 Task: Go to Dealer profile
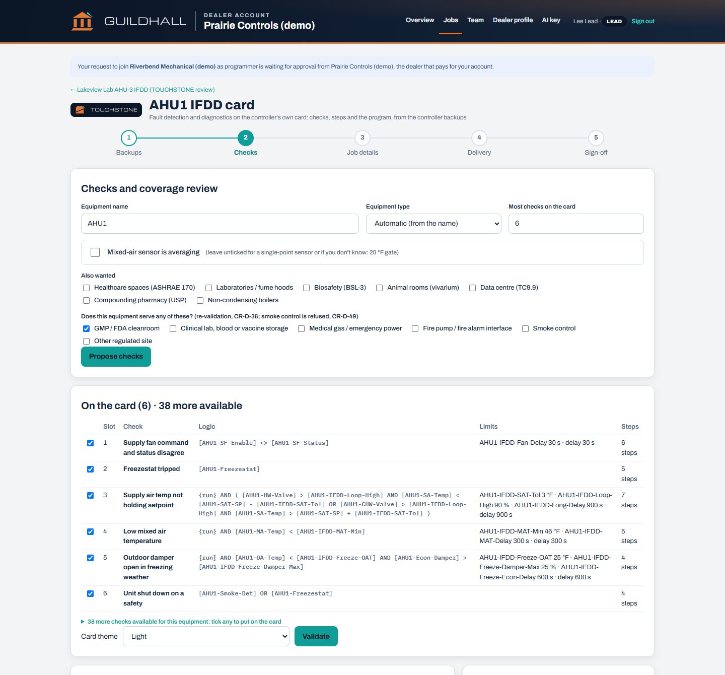[x=513, y=20]
